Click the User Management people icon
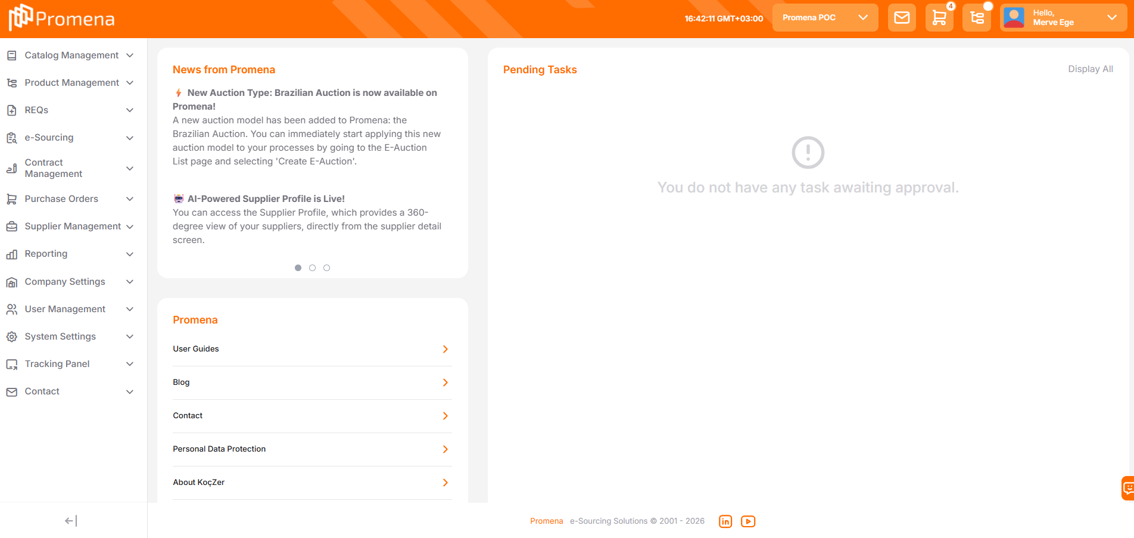 [x=12, y=309]
